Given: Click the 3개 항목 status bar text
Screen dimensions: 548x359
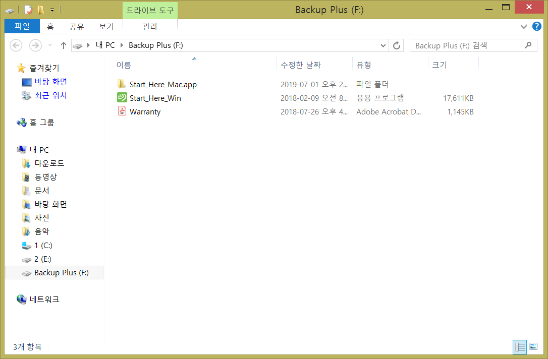Looking at the screenshot, I should 27,347.
